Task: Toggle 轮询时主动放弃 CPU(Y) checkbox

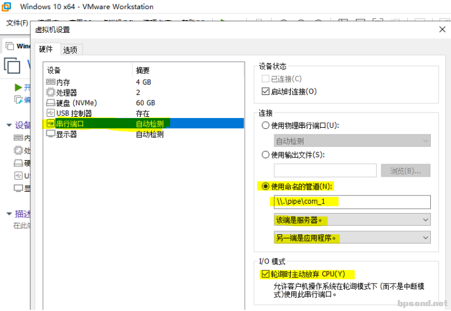Action: tap(265, 274)
